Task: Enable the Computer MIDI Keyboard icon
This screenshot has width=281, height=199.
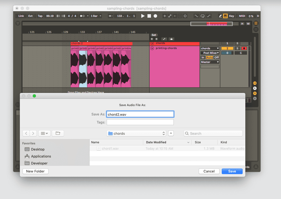Action: 225,16
